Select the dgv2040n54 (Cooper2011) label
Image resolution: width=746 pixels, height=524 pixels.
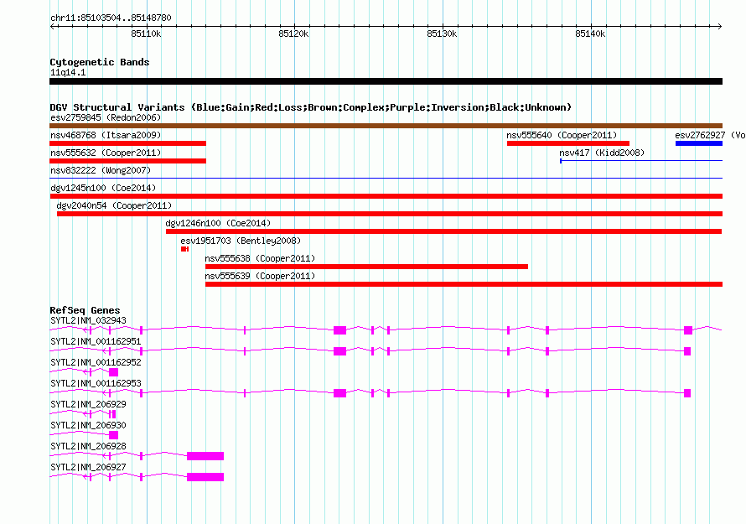tap(114, 205)
